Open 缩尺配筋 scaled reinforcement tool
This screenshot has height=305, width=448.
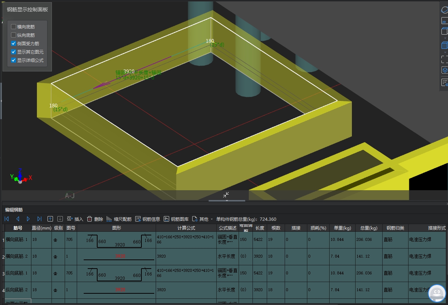coord(119,219)
